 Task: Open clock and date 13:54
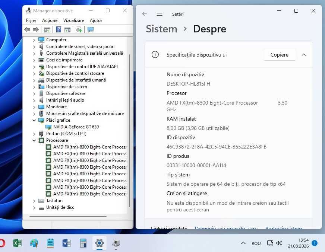(x=298, y=243)
